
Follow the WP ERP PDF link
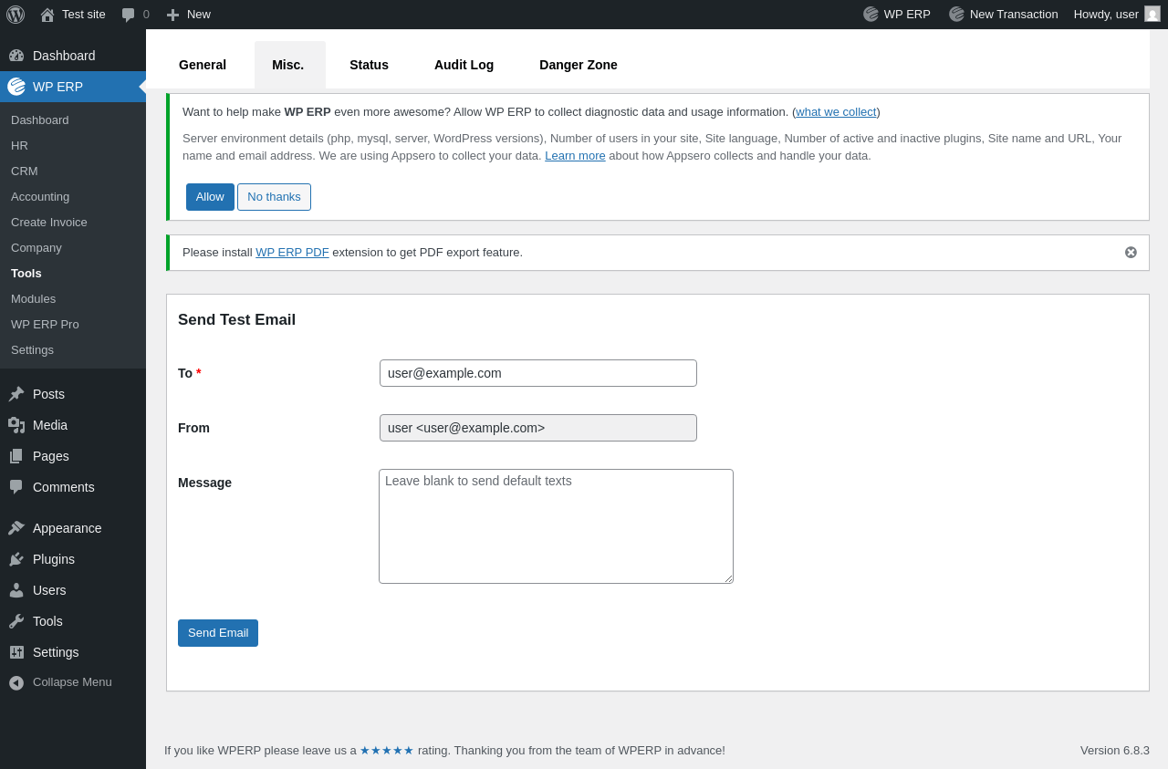[x=292, y=253]
